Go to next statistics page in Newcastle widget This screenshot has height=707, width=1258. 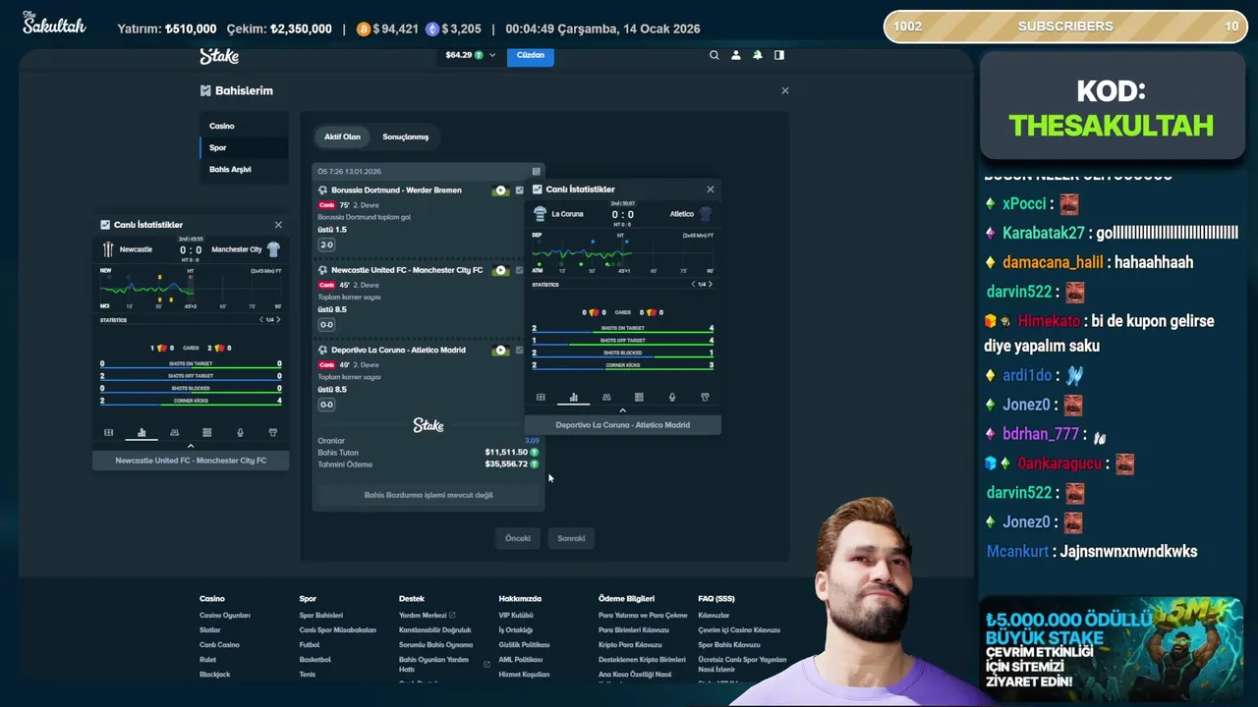[x=278, y=319]
